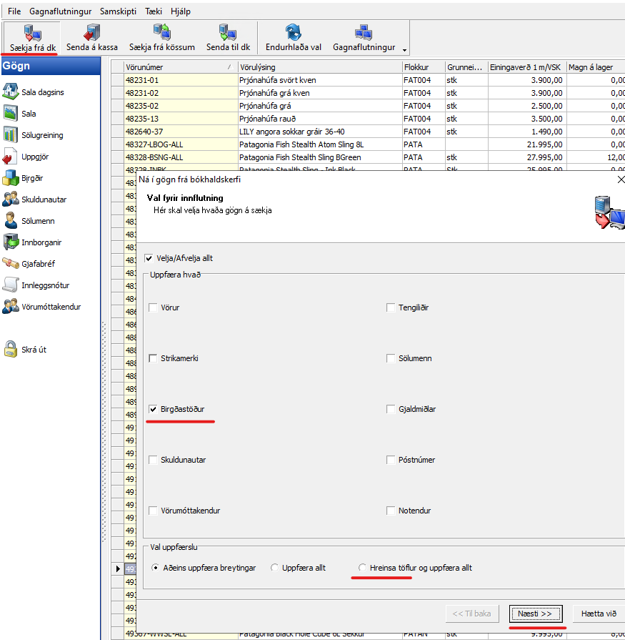Open Sölugreining from the sidebar
This screenshot has width=625, height=640.
tap(11, 134)
